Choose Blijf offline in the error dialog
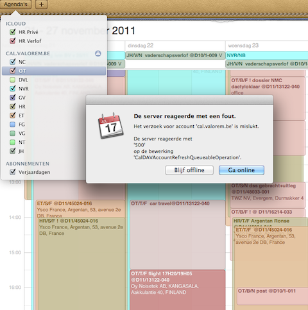308x310 pixels. (189, 170)
